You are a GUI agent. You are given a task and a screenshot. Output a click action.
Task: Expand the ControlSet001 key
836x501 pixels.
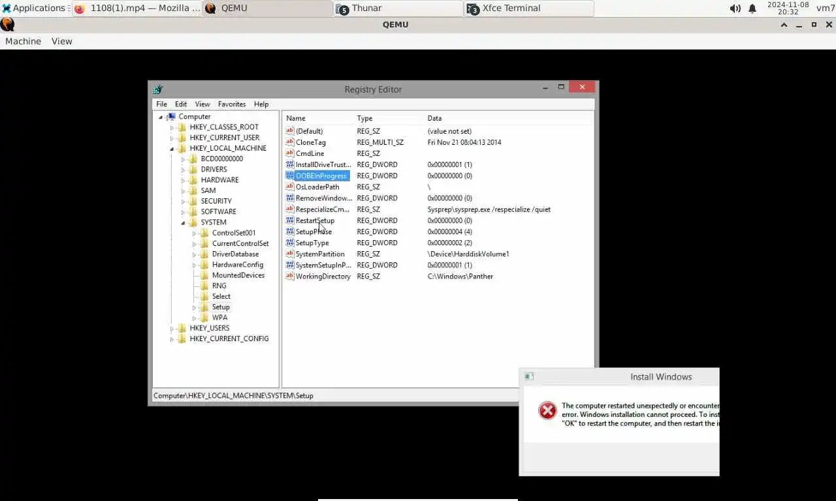click(194, 233)
